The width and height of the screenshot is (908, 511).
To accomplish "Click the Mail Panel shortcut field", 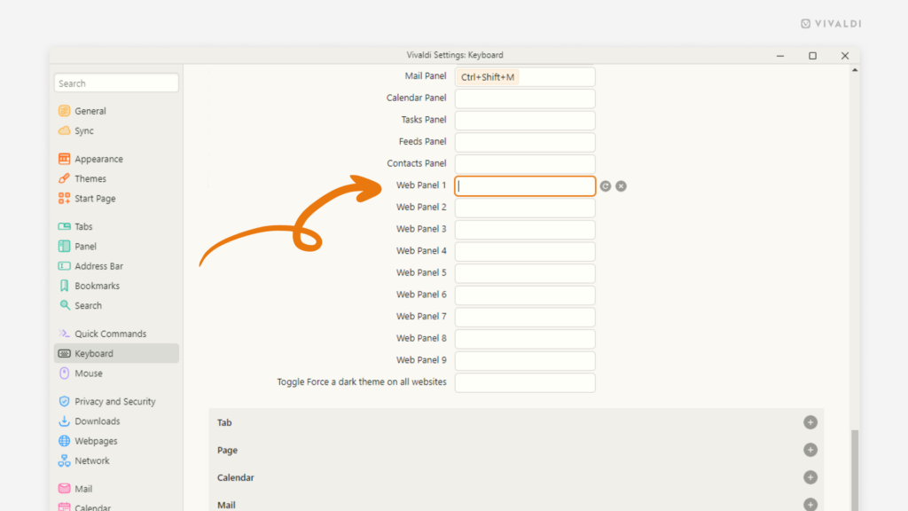I will 525,77.
